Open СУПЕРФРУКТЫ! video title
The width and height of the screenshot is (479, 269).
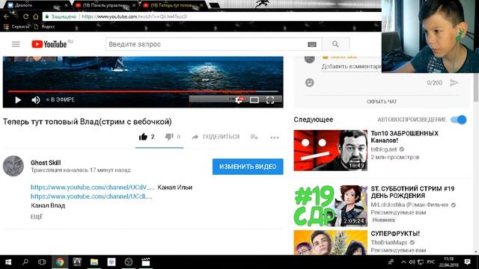(x=395, y=234)
